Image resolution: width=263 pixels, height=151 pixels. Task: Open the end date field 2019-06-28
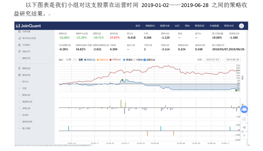(232, 60)
